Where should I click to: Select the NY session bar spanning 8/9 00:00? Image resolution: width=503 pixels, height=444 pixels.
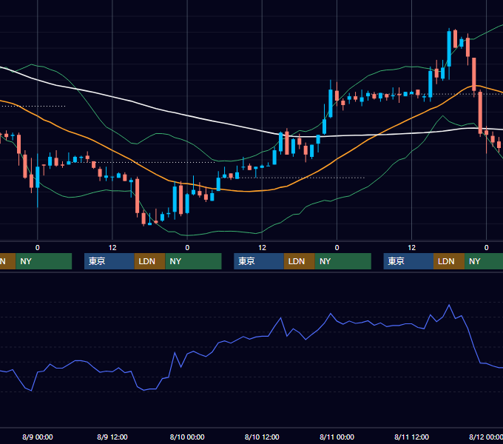click(x=44, y=261)
